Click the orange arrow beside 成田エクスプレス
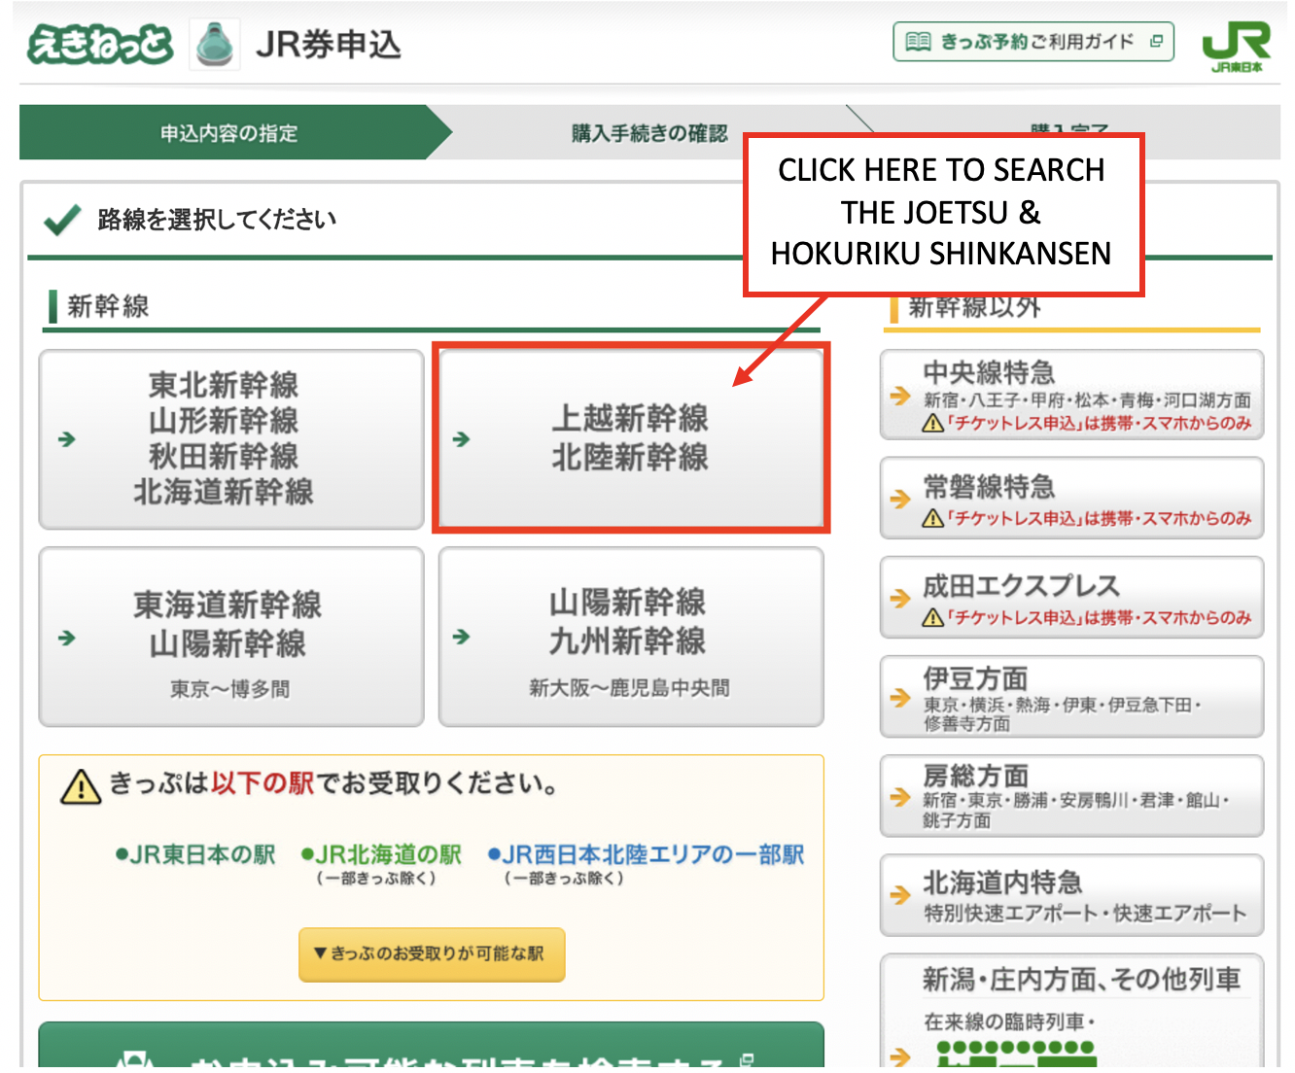This screenshot has width=1295, height=1073. click(x=900, y=599)
